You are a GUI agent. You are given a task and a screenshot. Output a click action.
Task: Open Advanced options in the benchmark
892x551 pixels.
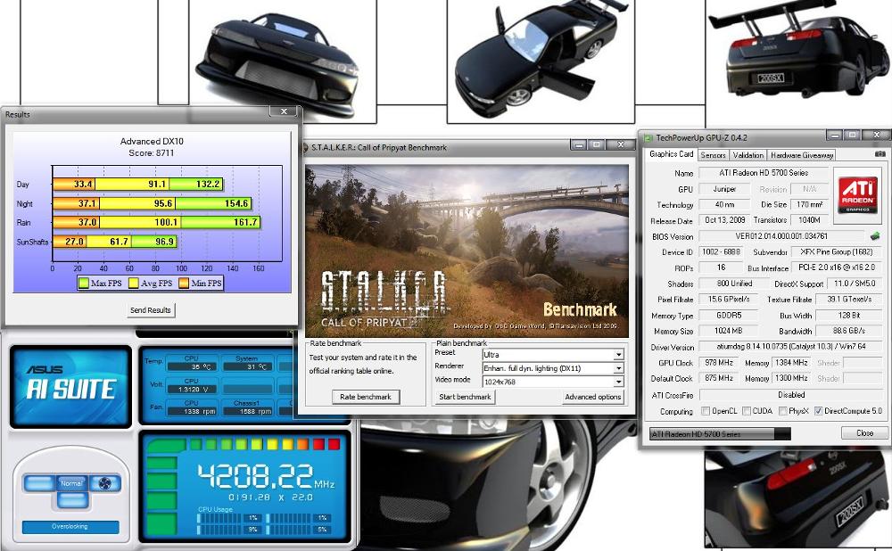[x=593, y=397]
